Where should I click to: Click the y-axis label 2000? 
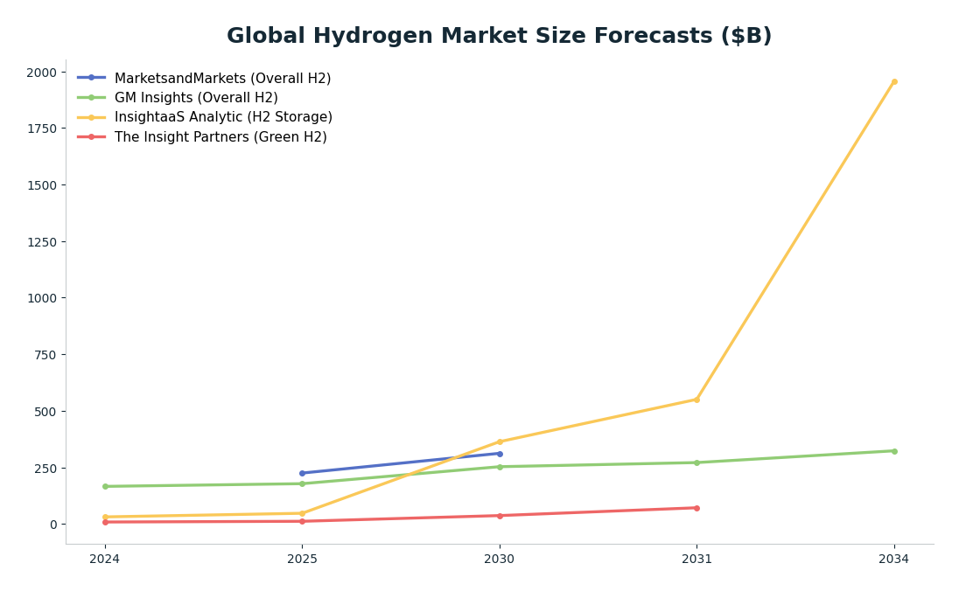tap(42, 73)
